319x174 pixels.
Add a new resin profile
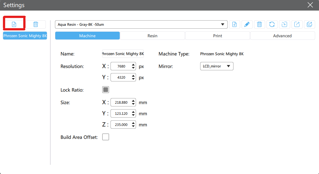[x=234, y=24]
